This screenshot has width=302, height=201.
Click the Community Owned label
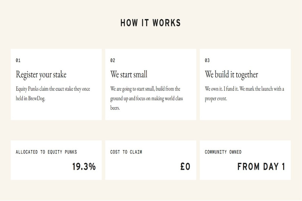coord(223,152)
